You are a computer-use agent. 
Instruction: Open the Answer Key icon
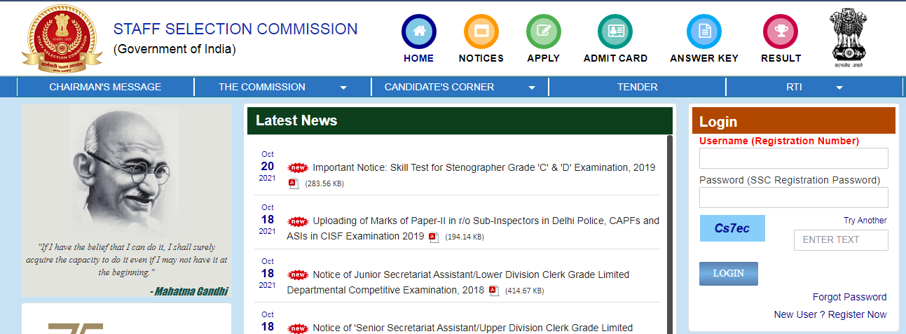704,32
